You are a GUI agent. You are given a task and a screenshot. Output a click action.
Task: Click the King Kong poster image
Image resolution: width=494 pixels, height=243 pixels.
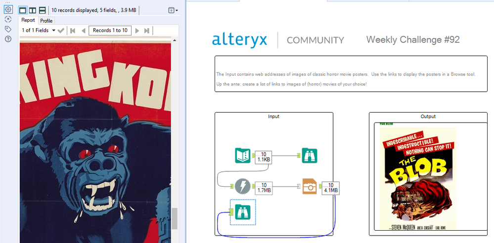(x=95, y=143)
